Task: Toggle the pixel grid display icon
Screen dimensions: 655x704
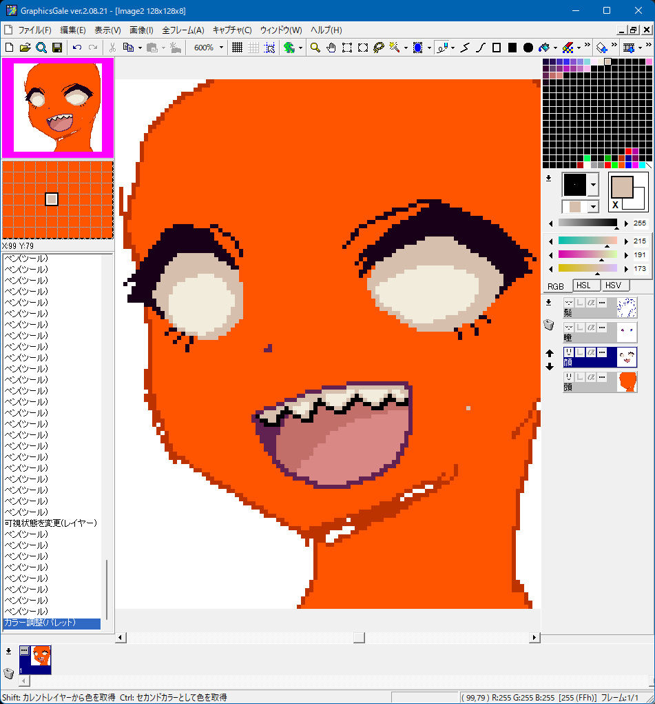Action: click(x=237, y=48)
